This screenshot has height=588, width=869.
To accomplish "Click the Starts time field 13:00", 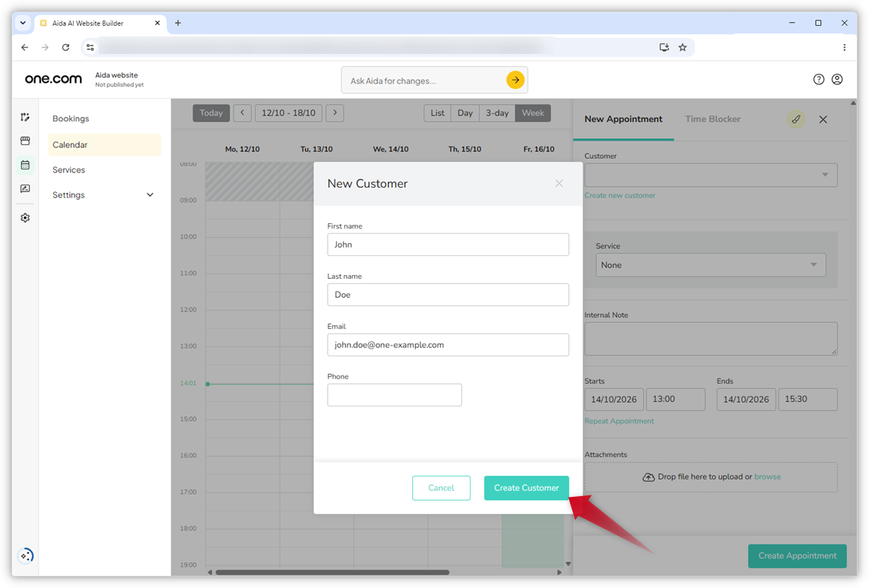I will pyautogui.click(x=676, y=399).
